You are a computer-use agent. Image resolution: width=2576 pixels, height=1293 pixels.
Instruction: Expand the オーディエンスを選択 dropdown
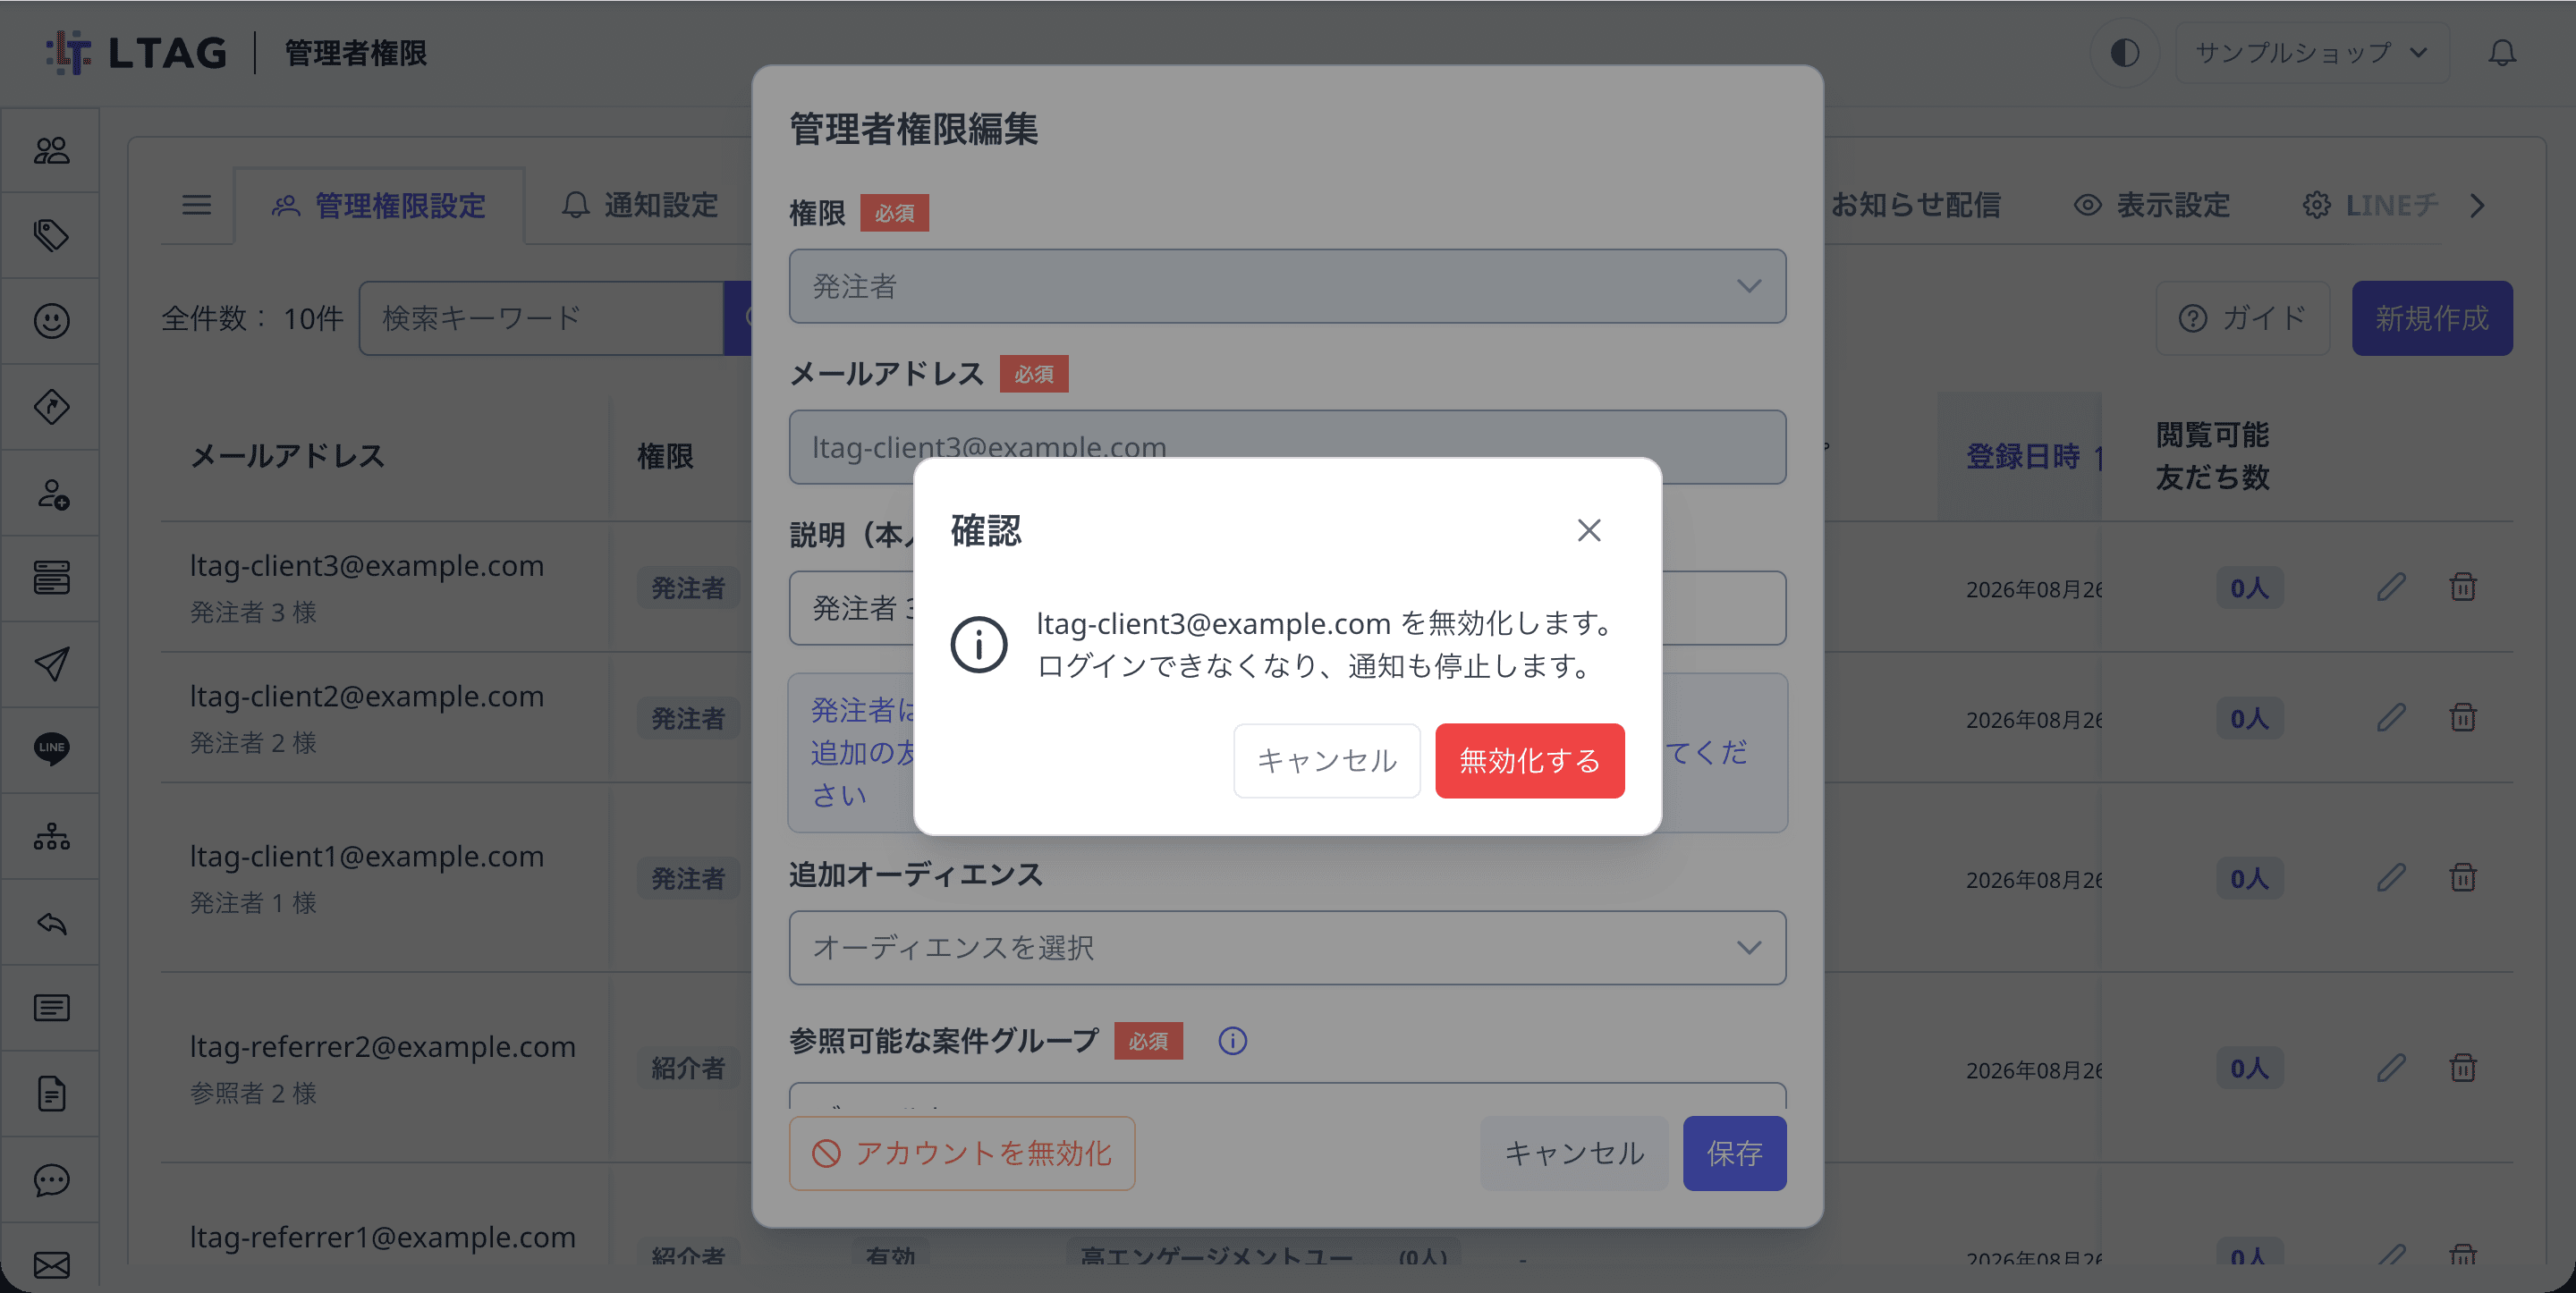pos(1287,948)
